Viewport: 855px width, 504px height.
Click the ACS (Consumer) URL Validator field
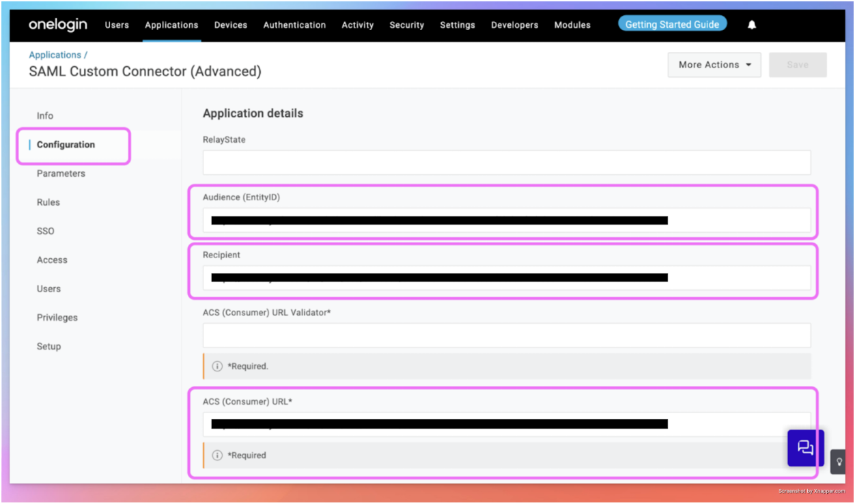click(x=507, y=335)
